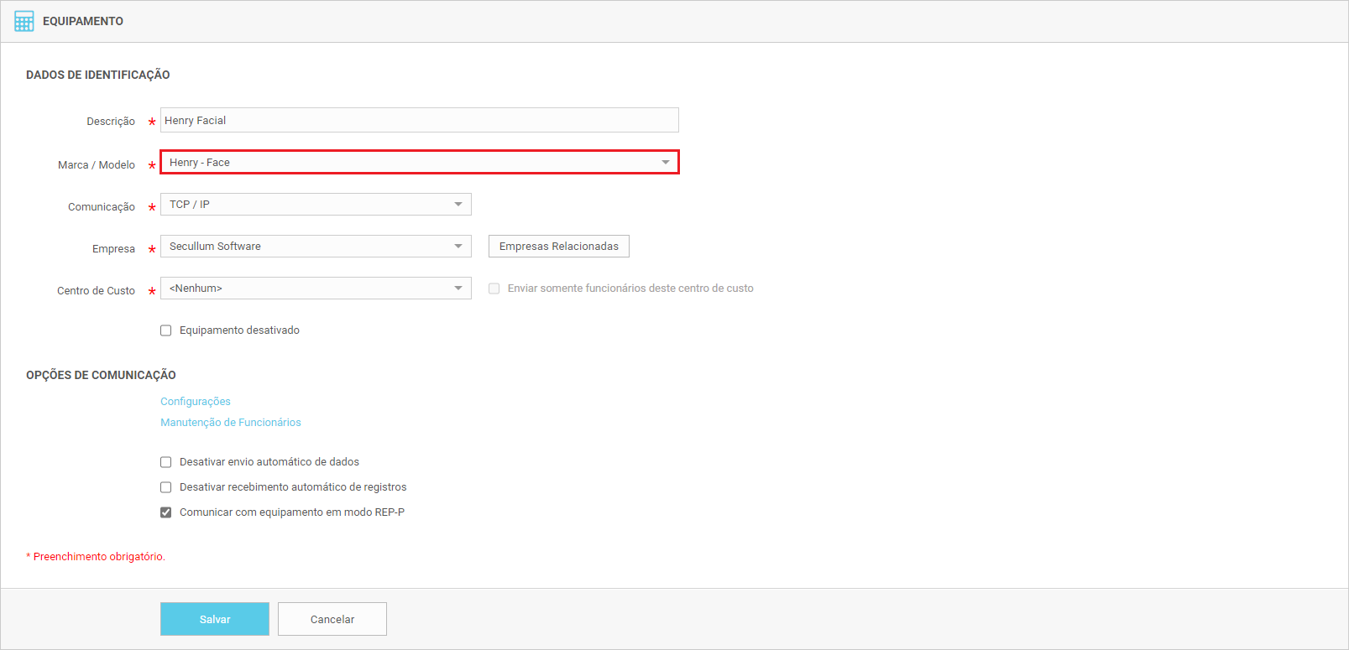Screen dimensions: 1349x650
Task: Open the Centro de Custo dropdown
Action: [x=316, y=288]
